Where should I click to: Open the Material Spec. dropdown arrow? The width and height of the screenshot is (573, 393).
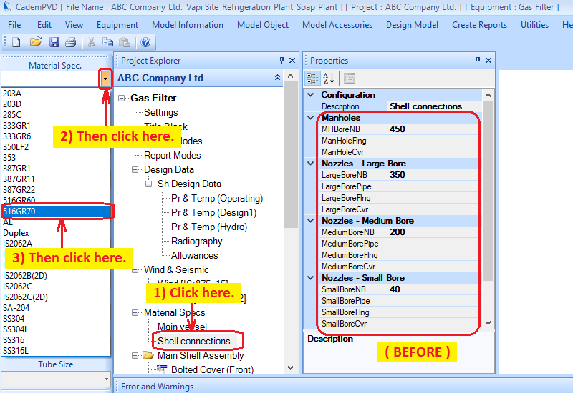click(x=106, y=79)
